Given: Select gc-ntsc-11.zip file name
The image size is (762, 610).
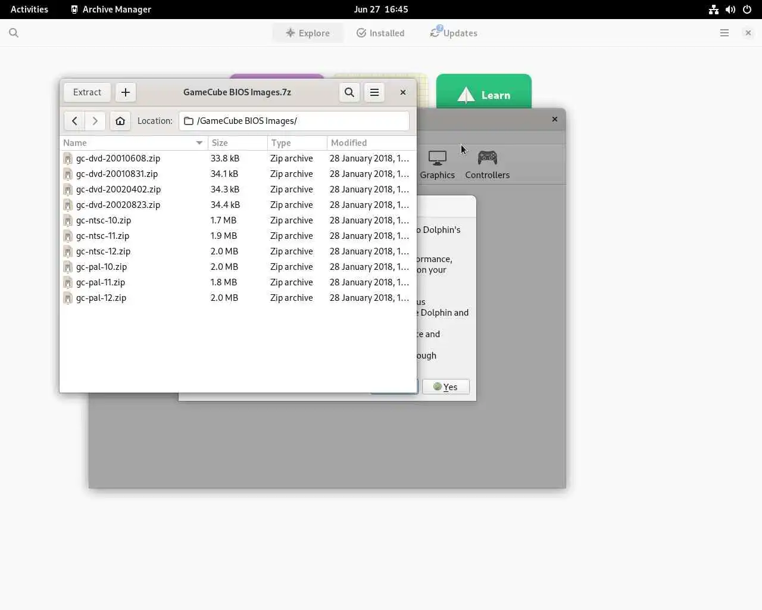Looking at the screenshot, I should 102,236.
